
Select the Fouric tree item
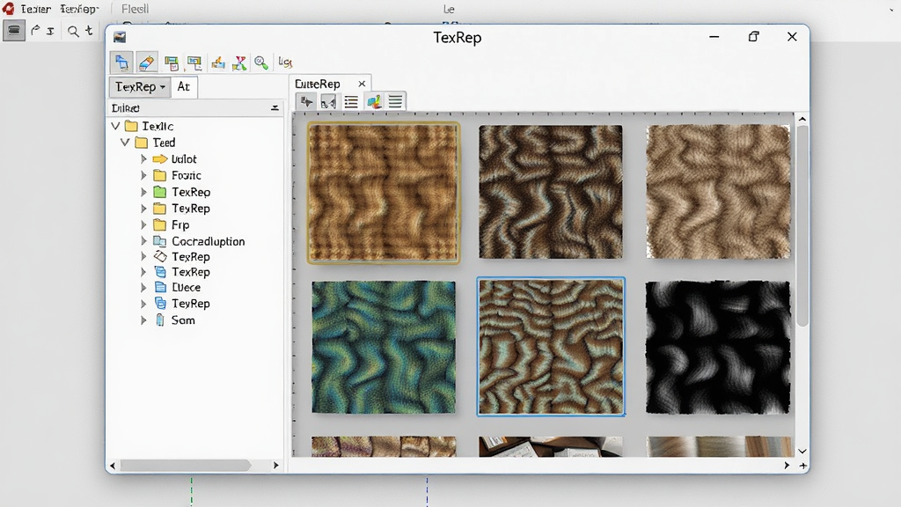coord(187,175)
